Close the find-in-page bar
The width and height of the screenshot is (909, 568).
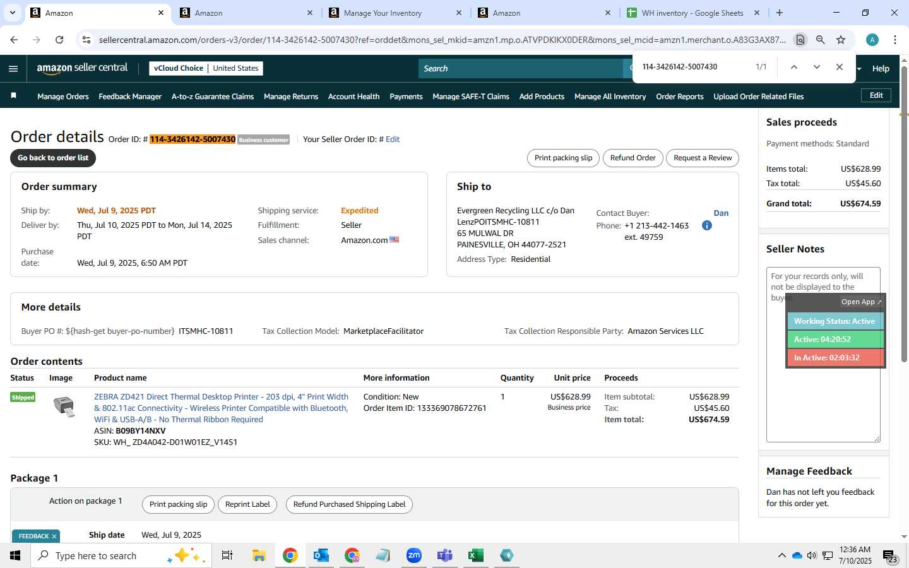point(839,67)
